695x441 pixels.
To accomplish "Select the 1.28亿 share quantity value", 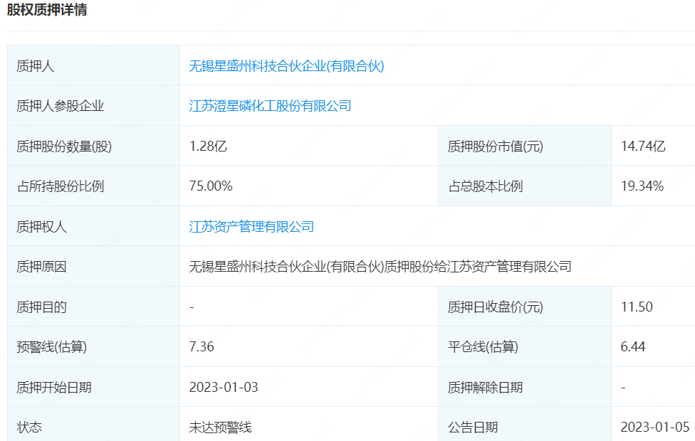I will tap(208, 146).
